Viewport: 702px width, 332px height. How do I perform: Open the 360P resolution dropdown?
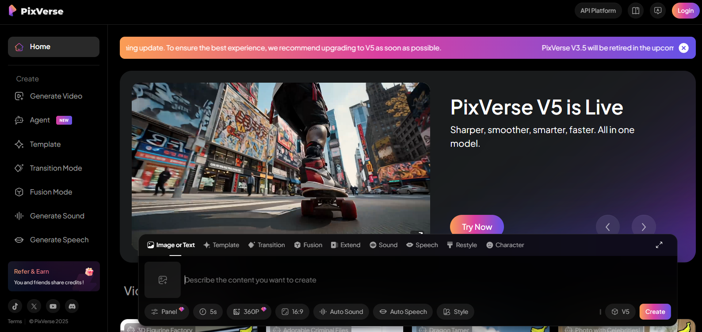pyautogui.click(x=250, y=312)
